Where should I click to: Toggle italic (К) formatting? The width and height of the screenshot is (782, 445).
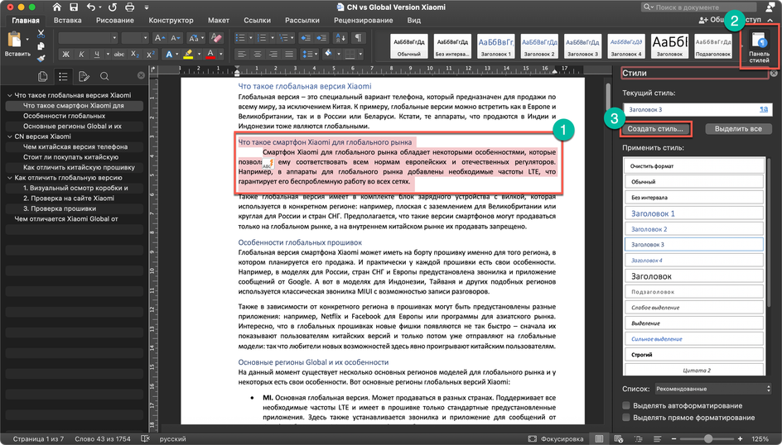81,54
